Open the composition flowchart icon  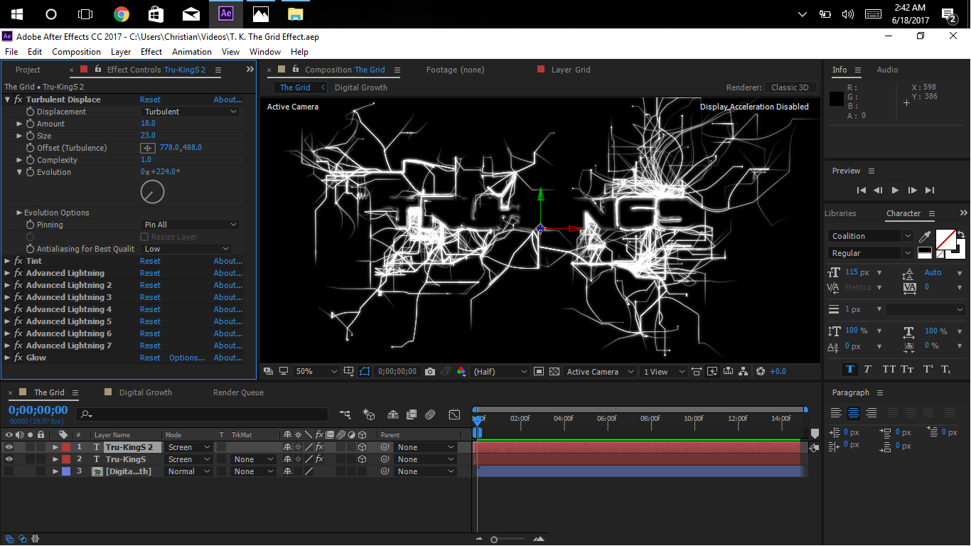tap(744, 372)
